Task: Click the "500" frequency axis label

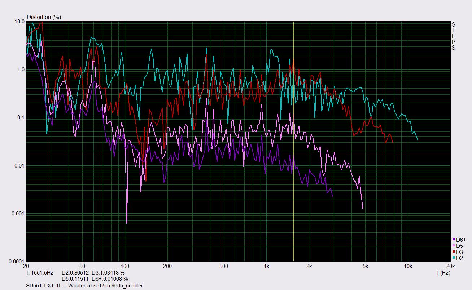Action: pyautogui.click(x=224, y=266)
